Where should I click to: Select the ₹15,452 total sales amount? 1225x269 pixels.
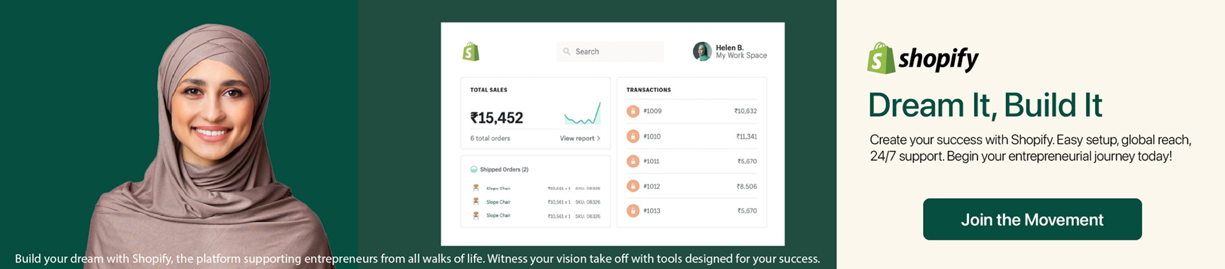pyautogui.click(x=496, y=118)
